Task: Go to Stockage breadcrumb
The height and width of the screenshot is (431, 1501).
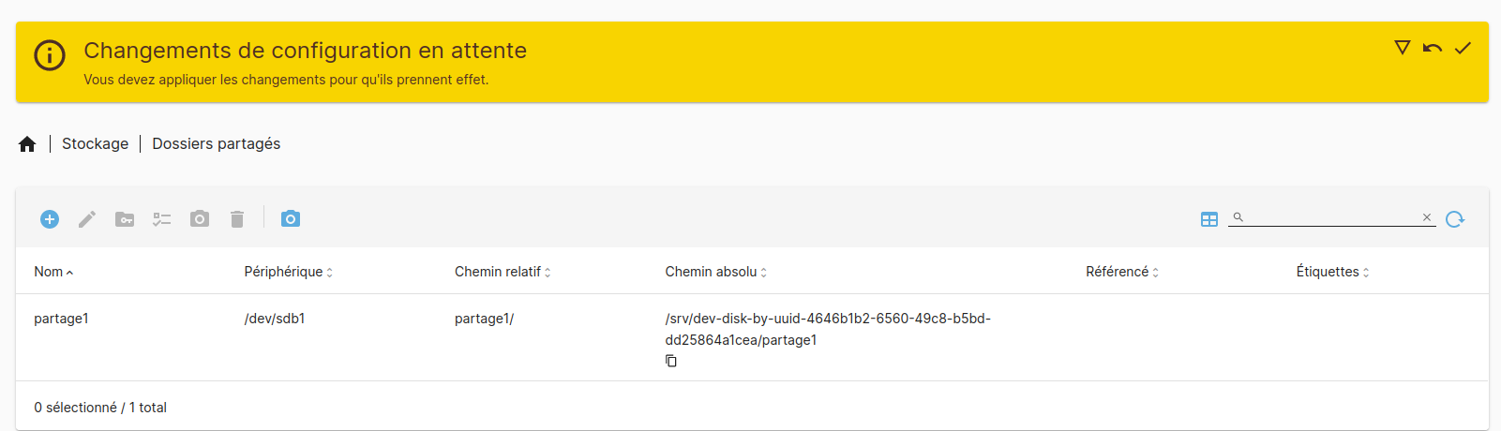Action: click(x=95, y=143)
